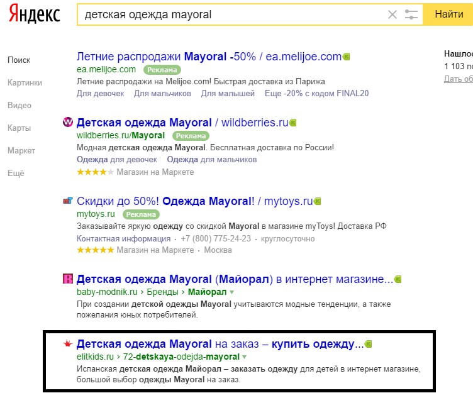Screen dimensions: 473x393
Task: Click wildberries.ru/Mayoral green URL
Action: [121, 135]
